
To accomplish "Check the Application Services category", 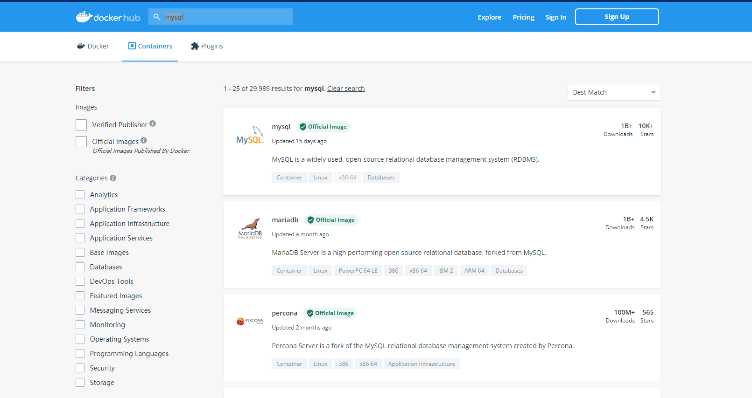I will coord(80,238).
